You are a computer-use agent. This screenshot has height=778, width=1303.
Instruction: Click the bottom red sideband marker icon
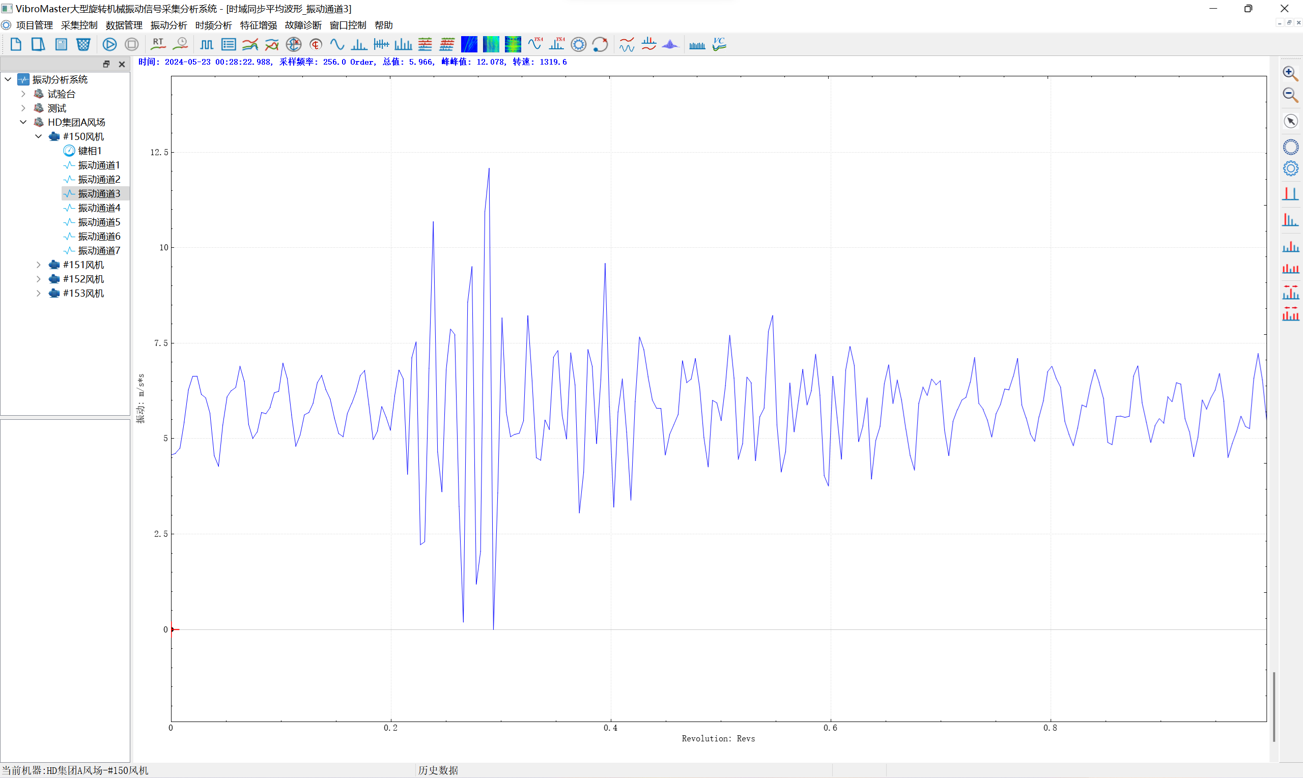[1290, 314]
